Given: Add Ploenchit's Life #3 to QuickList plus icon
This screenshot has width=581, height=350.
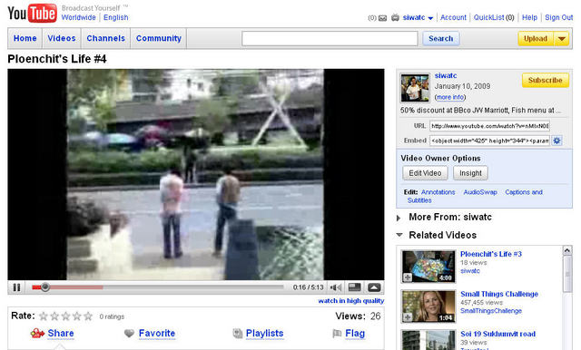Looking at the screenshot, I should (408, 277).
